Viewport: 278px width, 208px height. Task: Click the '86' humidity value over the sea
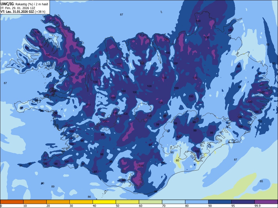pos(89,197)
